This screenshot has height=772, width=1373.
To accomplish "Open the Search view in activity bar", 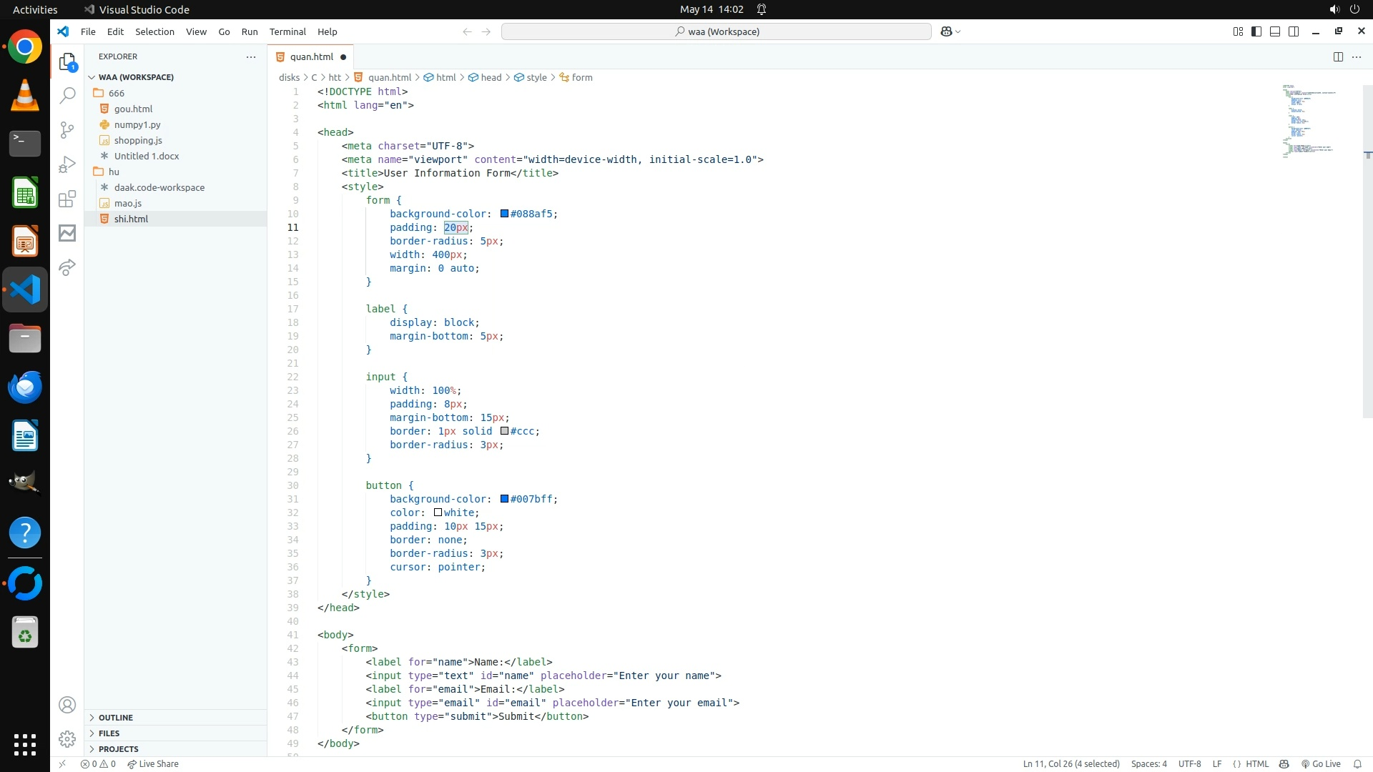I will pyautogui.click(x=67, y=95).
